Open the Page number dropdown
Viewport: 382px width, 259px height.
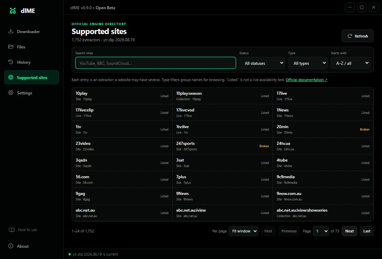pyautogui.click(x=321, y=231)
